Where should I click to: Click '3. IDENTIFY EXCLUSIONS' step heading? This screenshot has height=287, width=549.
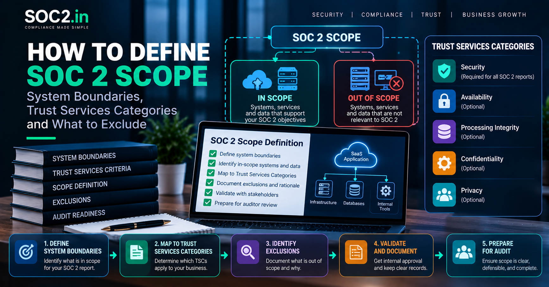[x=282, y=247]
